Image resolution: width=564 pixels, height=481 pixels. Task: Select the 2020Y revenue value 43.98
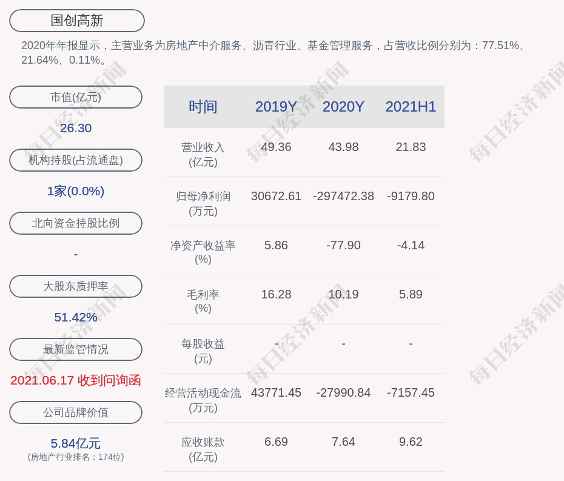click(343, 147)
